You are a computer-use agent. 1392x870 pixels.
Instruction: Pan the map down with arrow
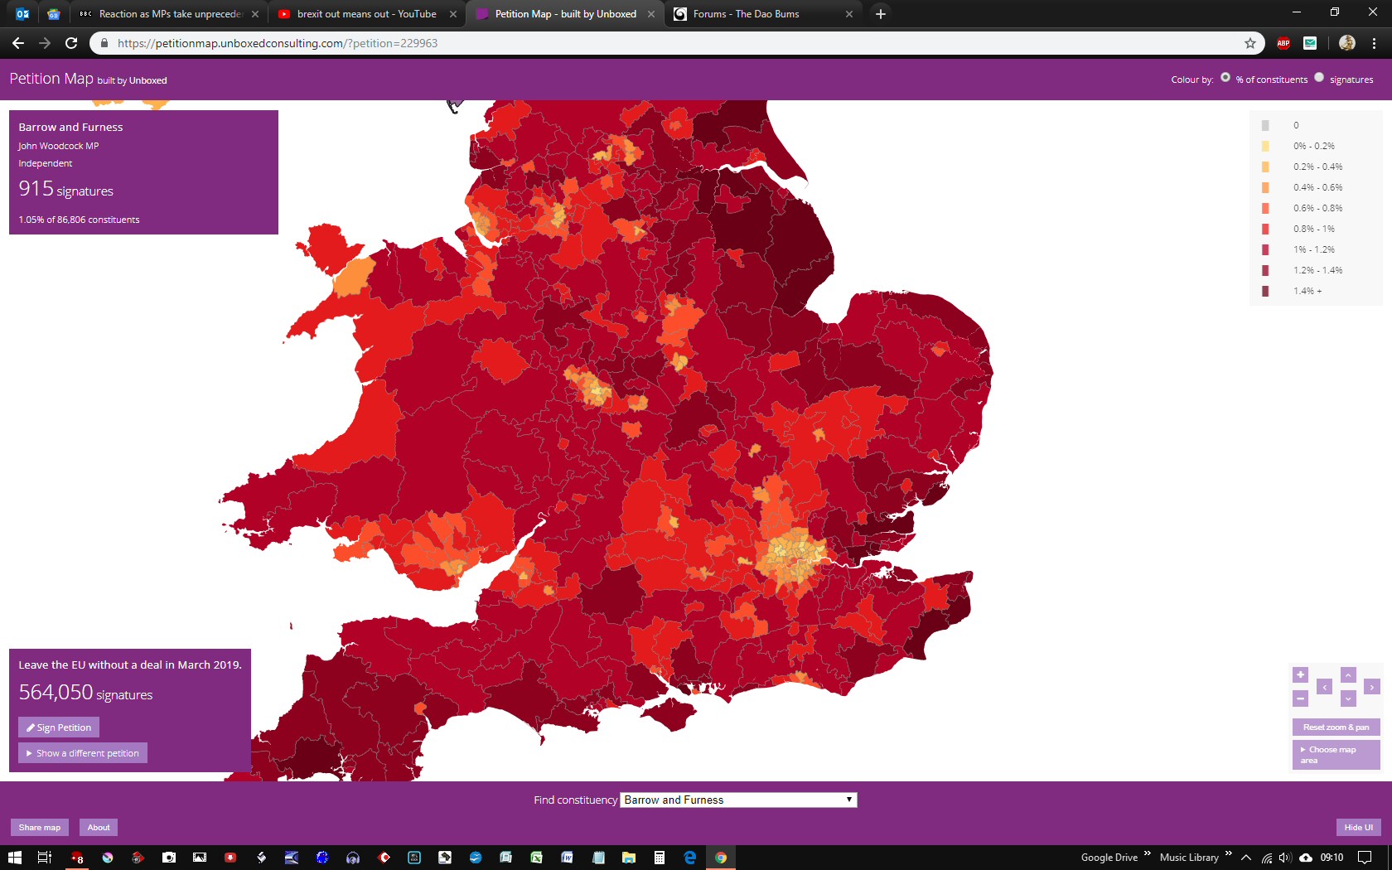tap(1348, 698)
